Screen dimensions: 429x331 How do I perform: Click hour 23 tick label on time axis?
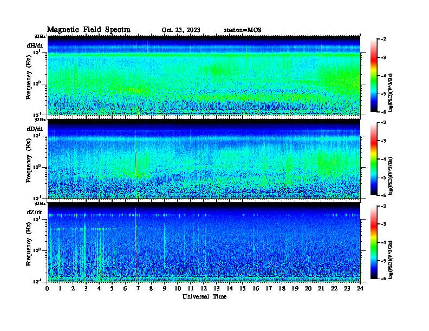click(347, 288)
